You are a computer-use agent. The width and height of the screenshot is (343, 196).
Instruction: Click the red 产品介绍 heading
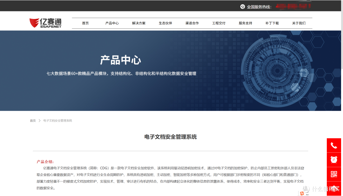point(45,162)
